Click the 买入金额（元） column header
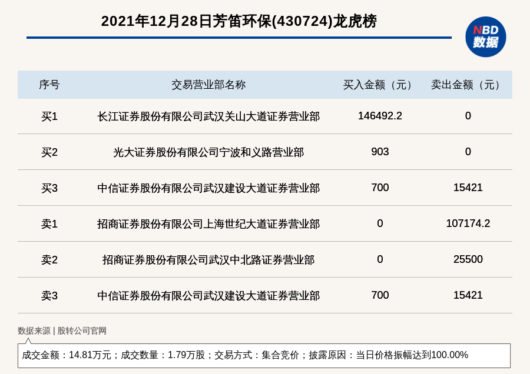This screenshot has width=530, height=374. pyautogui.click(x=380, y=85)
